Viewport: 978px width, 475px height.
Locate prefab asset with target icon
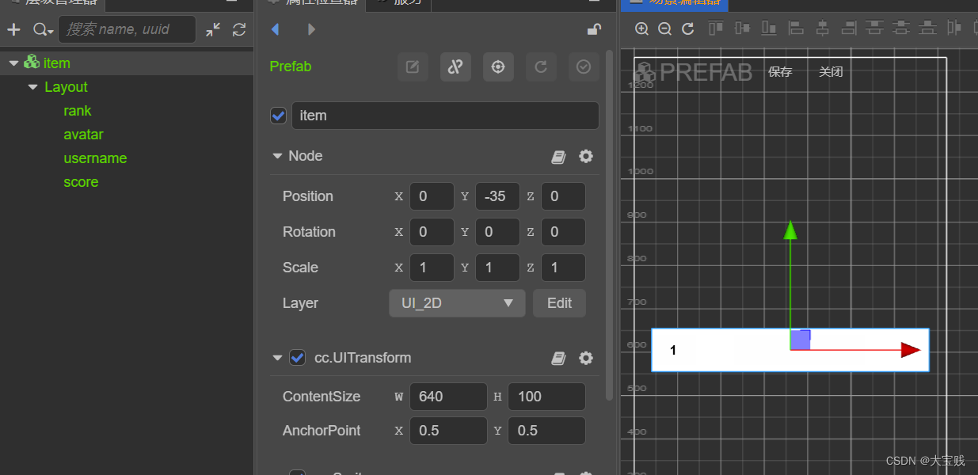pos(498,67)
